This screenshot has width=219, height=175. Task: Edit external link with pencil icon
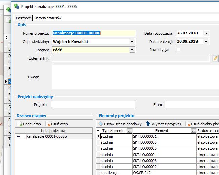point(215,58)
